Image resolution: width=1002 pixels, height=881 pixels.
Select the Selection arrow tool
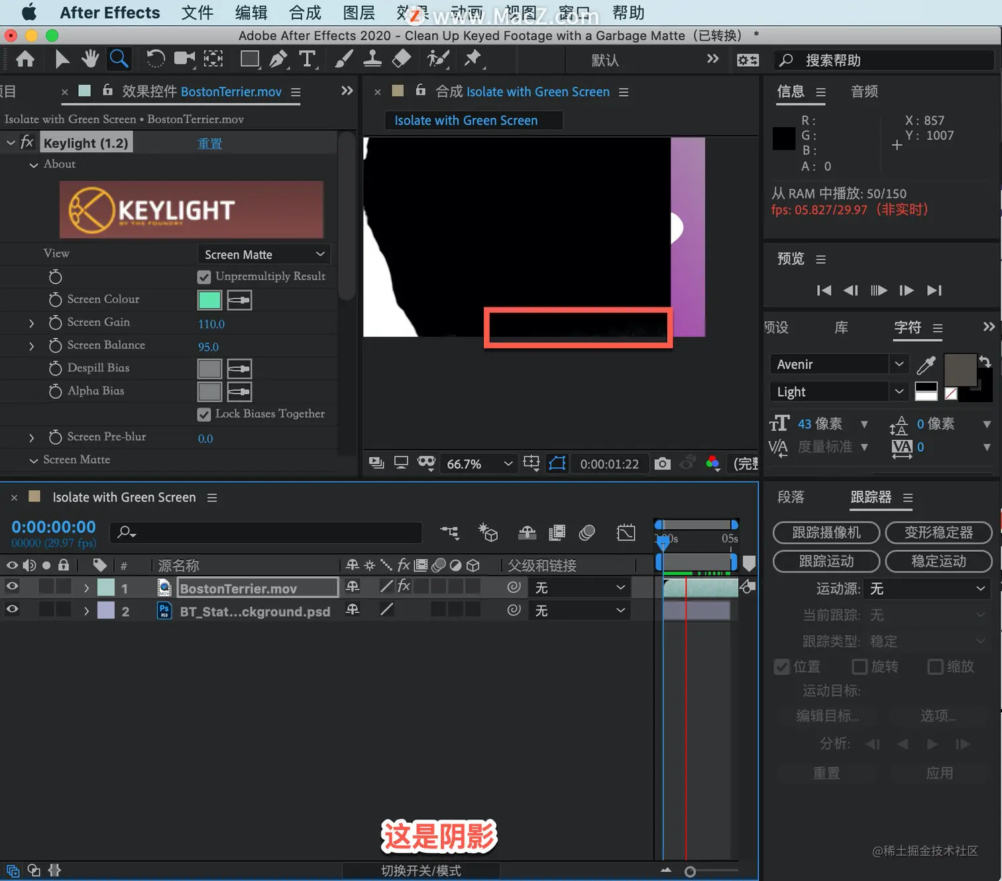point(62,60)
